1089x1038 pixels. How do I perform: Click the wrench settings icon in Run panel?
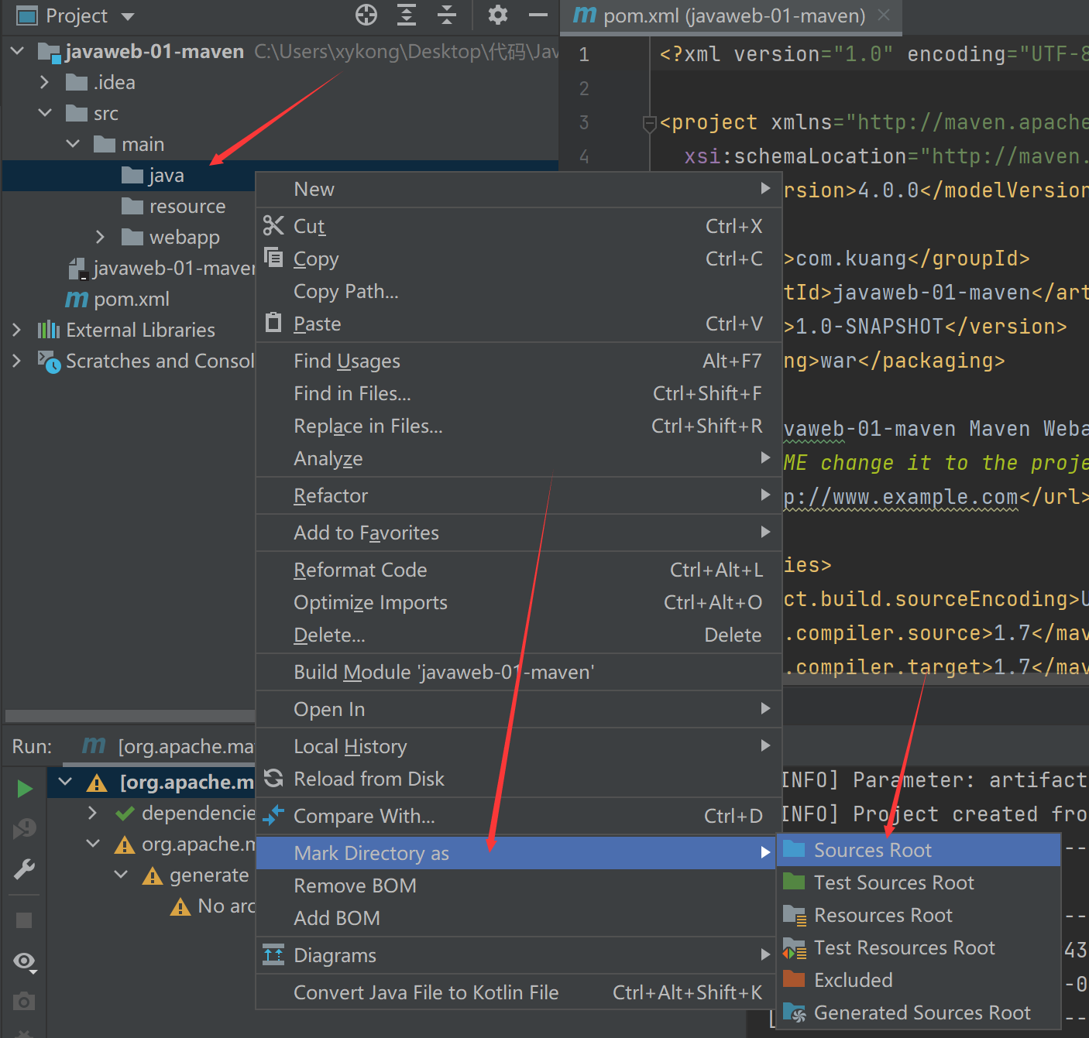pyautogui.click(x=25, y=869)
